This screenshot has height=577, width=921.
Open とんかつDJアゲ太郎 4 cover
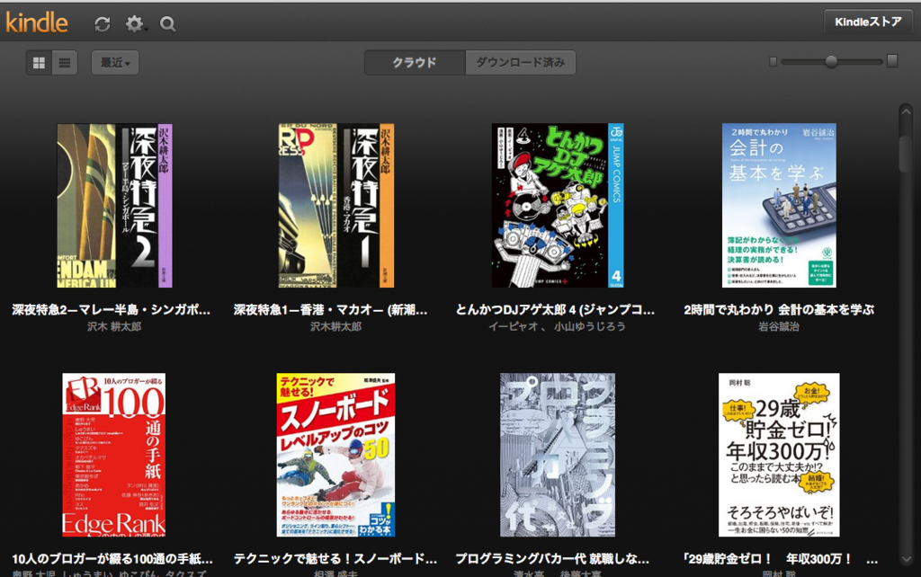tap(558, 206)
